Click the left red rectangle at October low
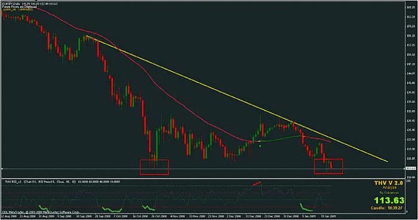The image size is (418, 220). pos(154,167)
